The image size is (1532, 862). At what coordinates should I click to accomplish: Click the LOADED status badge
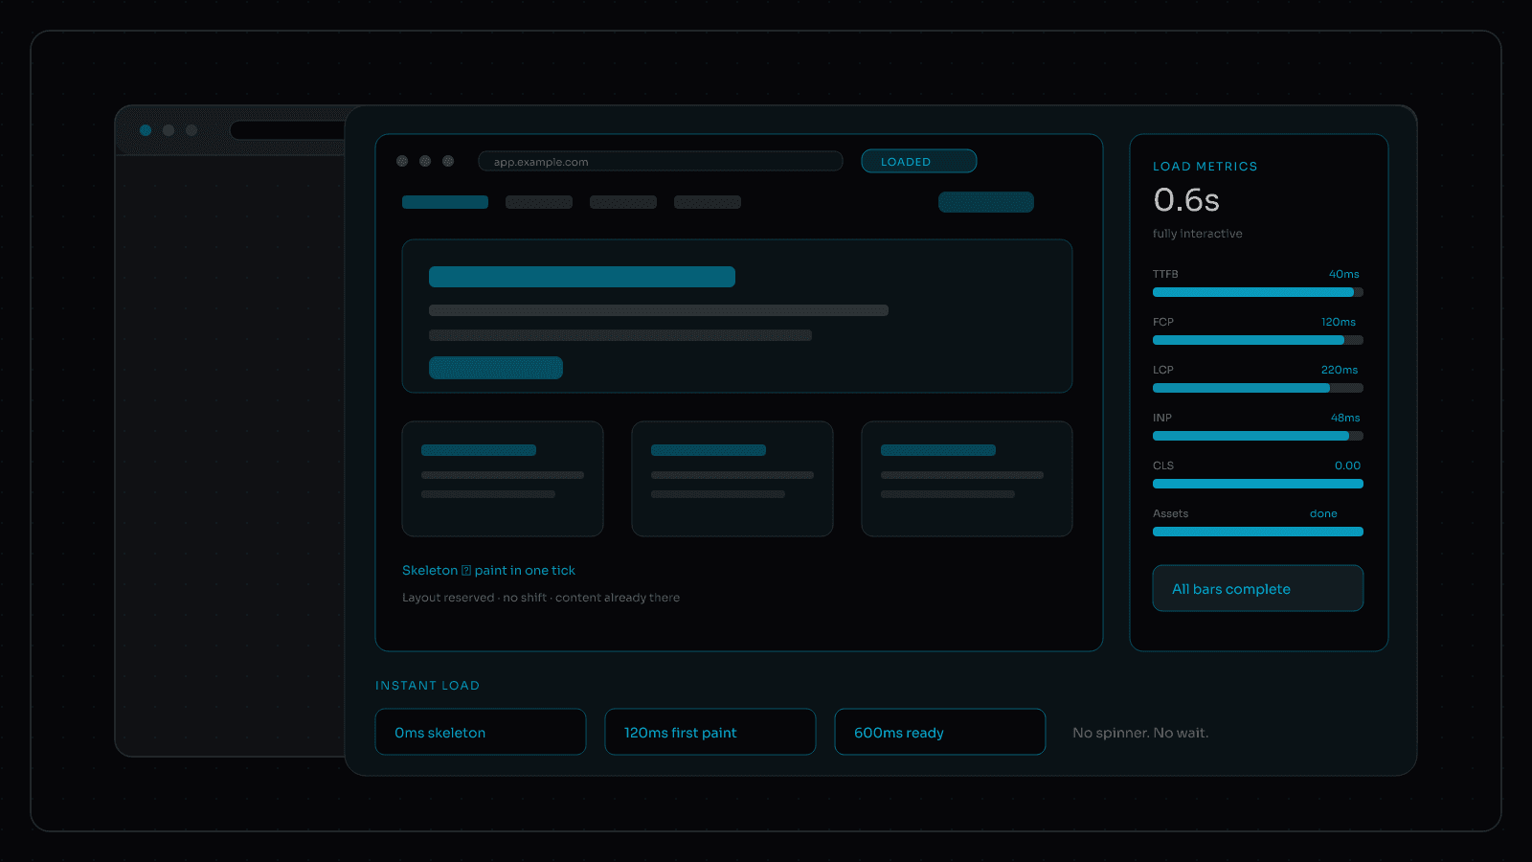(919, 161)
